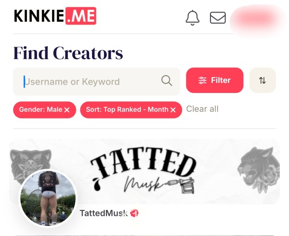The image size is (289, 236).
Task: Select the Gender: Male chip label
Action: (40, 110)
